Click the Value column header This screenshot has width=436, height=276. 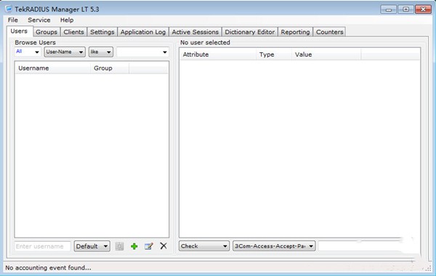[326, 54]
